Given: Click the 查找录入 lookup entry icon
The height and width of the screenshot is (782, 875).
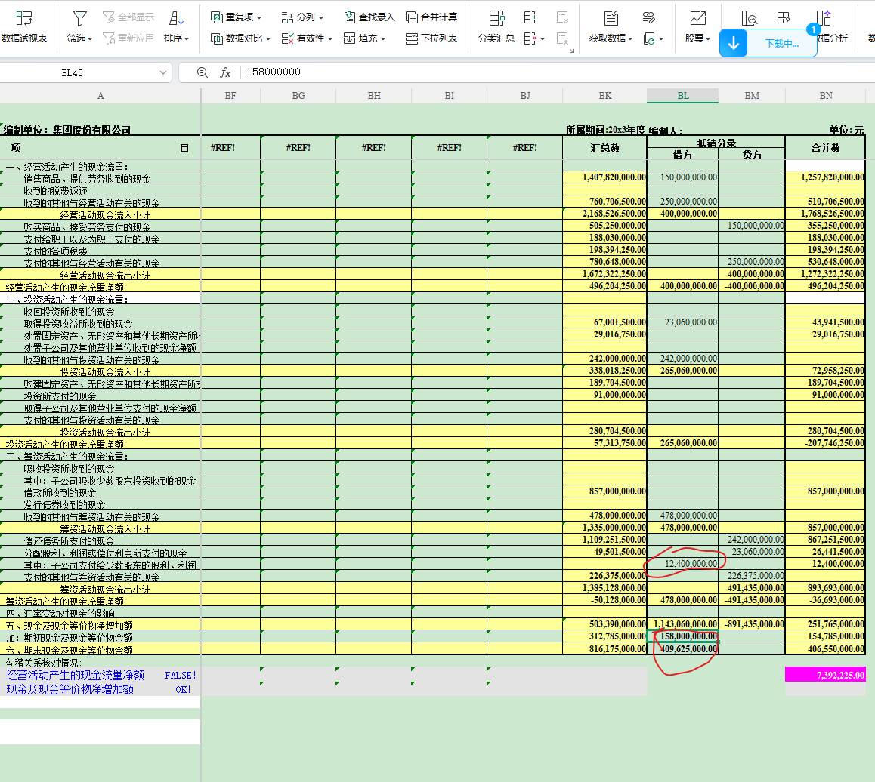Looking at the screenshot, I should pos(349,17).
